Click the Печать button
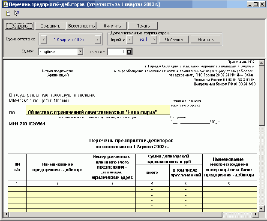The image size is (267, 221). (144, 26)
